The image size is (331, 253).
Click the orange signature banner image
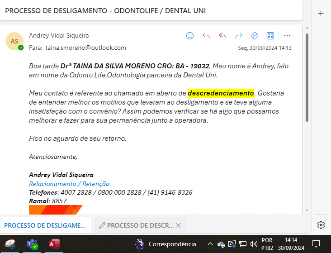pos(56,210)
